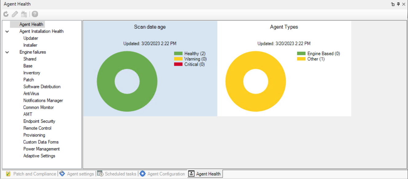Click the green Healthy legend swatch
This screenshot has height=179, width=408.
click(178, 54)
